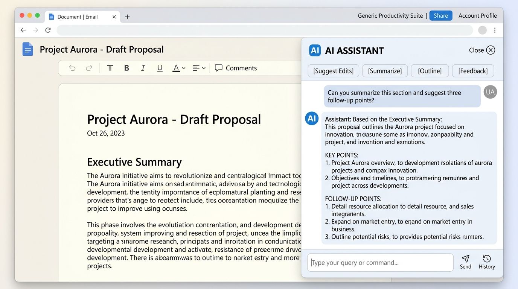Image resolution: width=518 pixels, height=289 pixels.
Task: Click the Executive Summary heading
Action: 134,162
